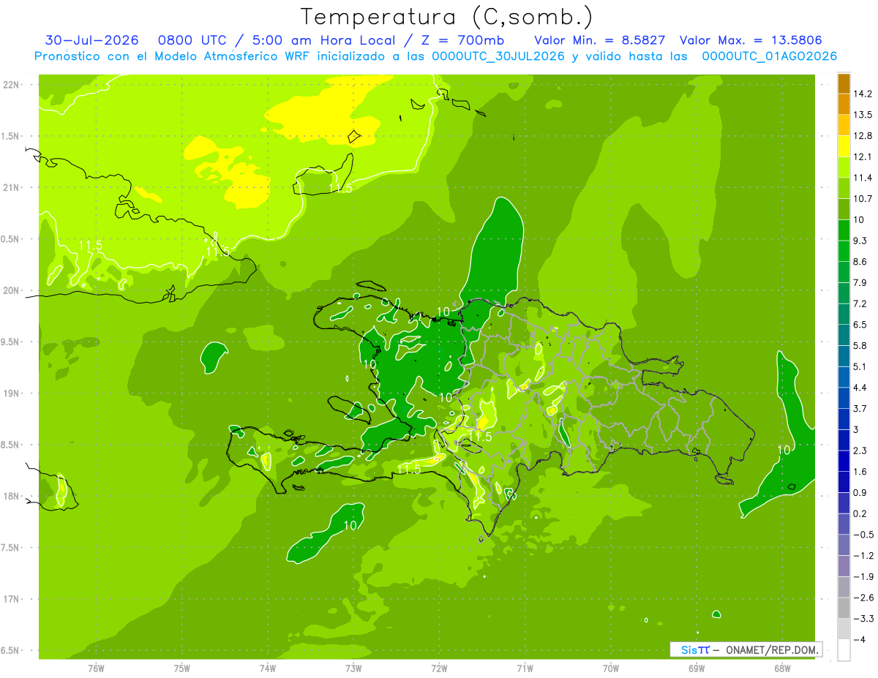Click the "73W" longitude axis label
This screenshot has width=878, height=678.
(x=353, y=668)
